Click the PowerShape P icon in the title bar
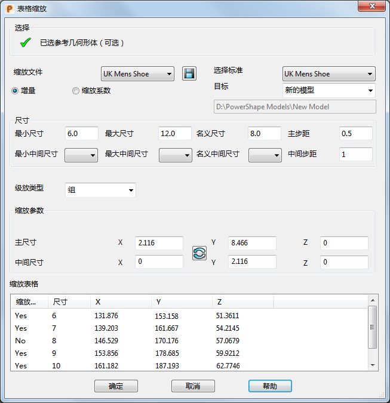Viewport: 390px width, 403px height. click(x=10, y=9)
